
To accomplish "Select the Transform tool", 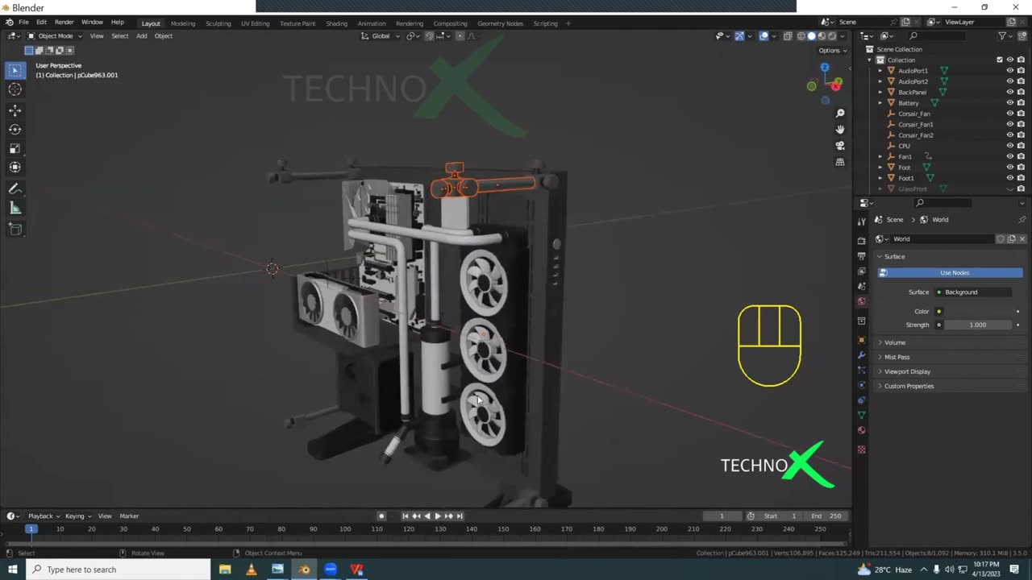I will pyautogui.click(x=15, y=167).
